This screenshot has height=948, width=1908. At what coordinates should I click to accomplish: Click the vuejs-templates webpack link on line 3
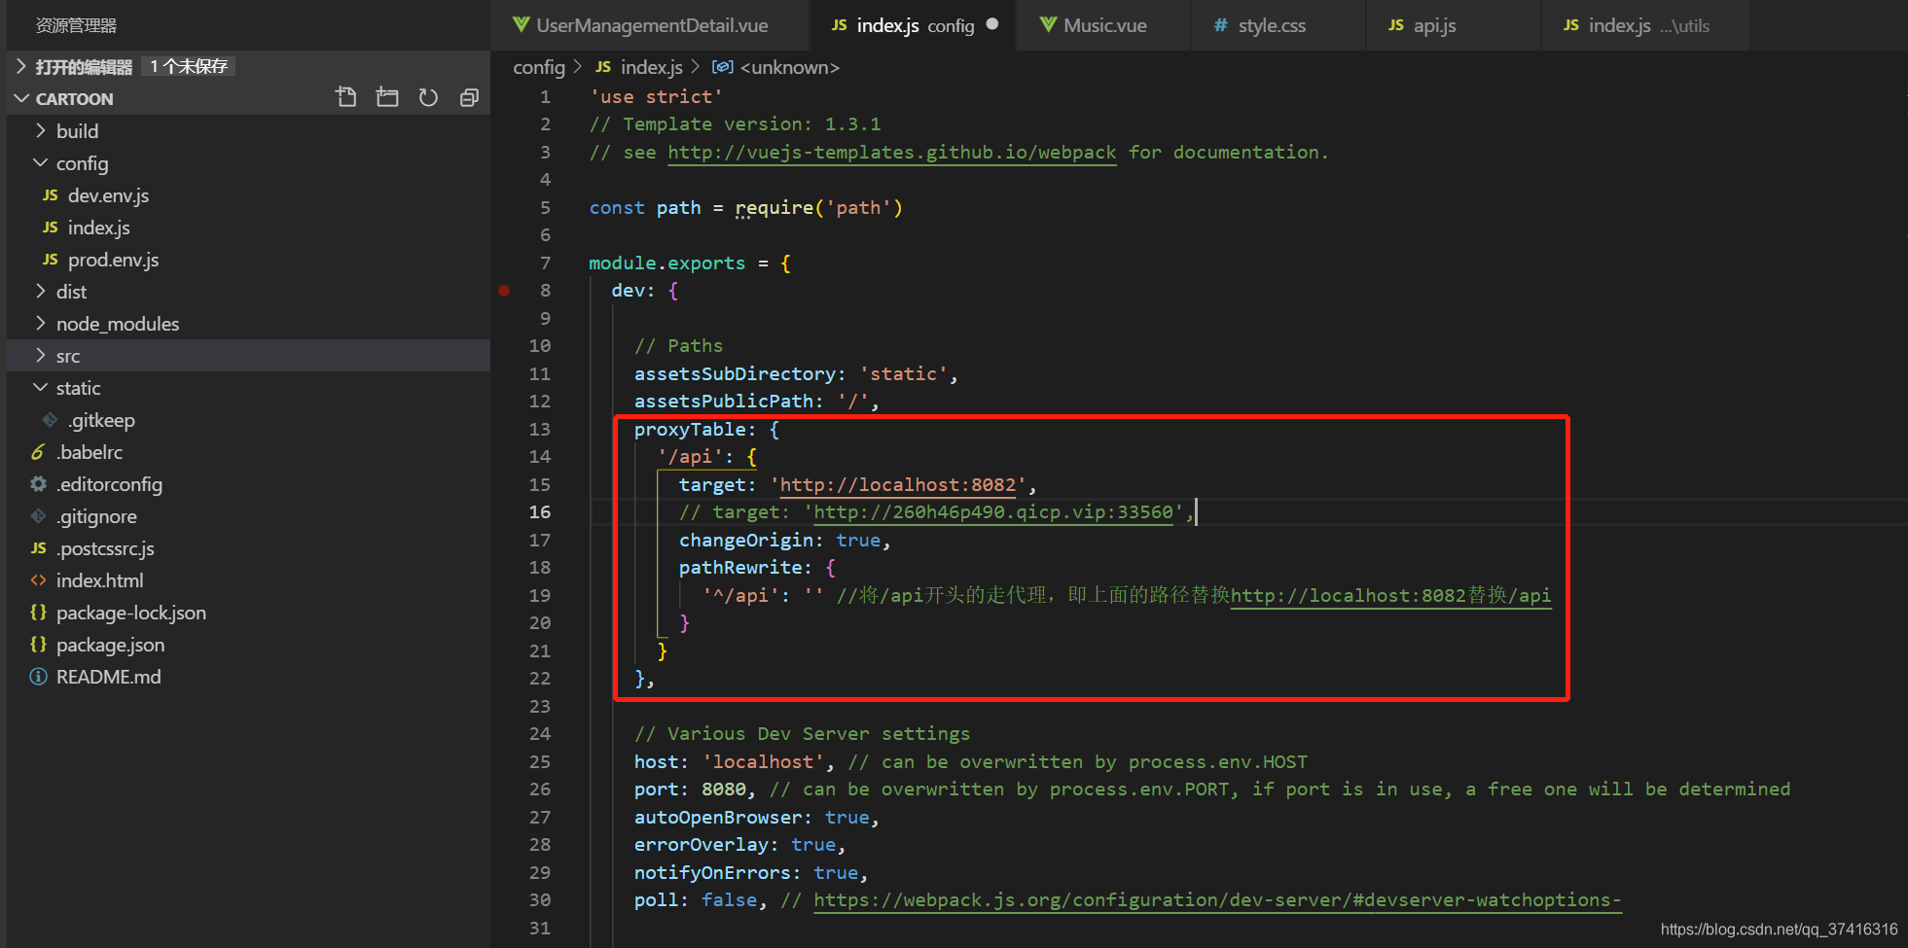[892, 153]
